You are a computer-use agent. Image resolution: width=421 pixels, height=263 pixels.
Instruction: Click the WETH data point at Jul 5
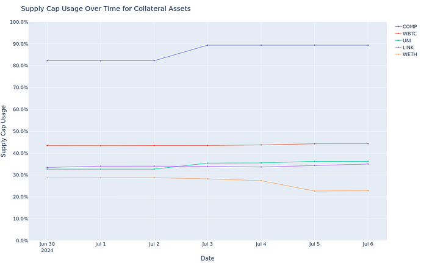point(315,191)
